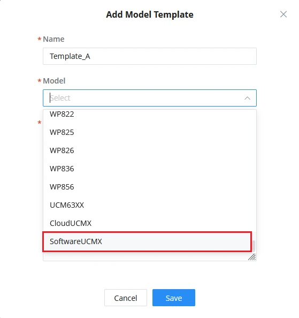Screen dimensions: 299x318
Task: Click the textarea resize grip handle
Action: (252, 257)
